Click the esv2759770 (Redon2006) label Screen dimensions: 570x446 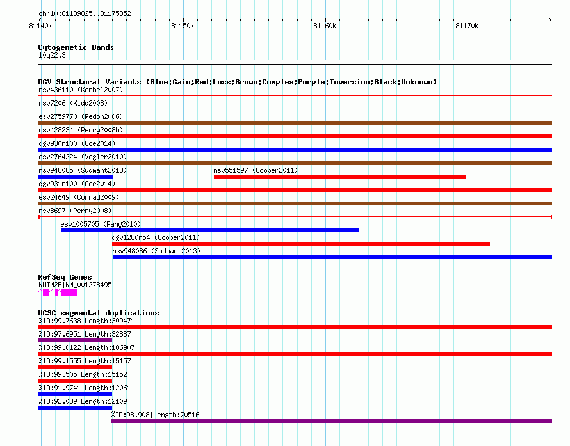pyautogui.click(x=81, y=116)
